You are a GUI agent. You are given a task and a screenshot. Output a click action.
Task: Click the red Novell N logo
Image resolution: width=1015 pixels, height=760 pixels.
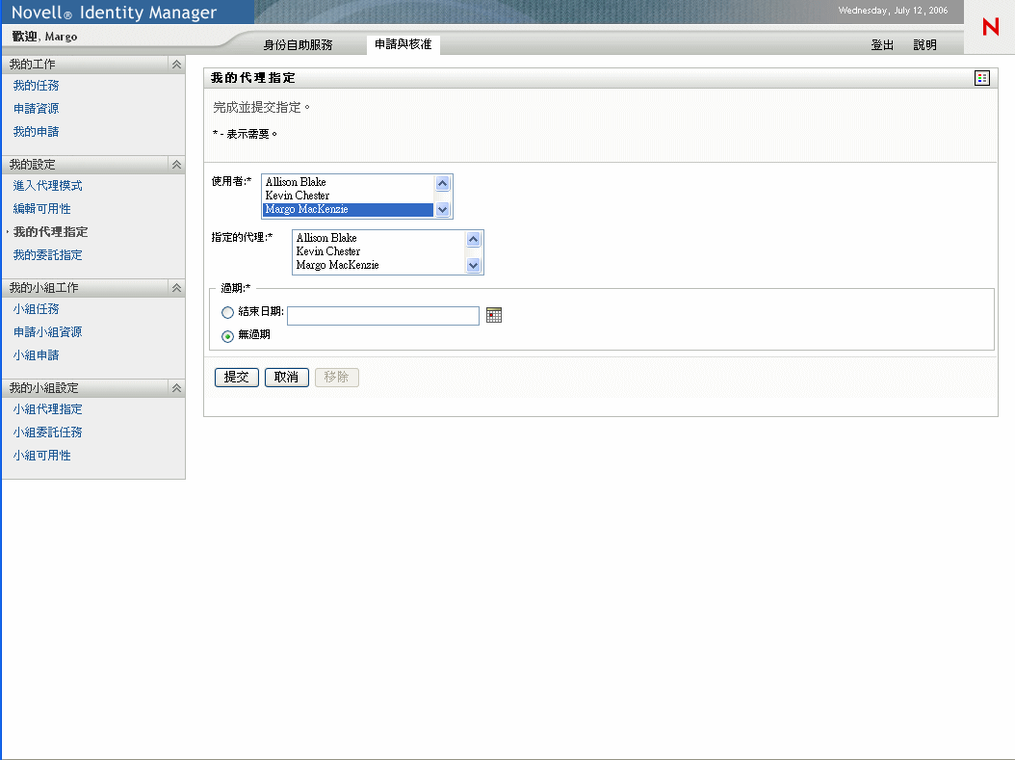[x=990, y=27]
